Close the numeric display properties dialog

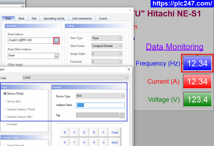pos(130,10)
